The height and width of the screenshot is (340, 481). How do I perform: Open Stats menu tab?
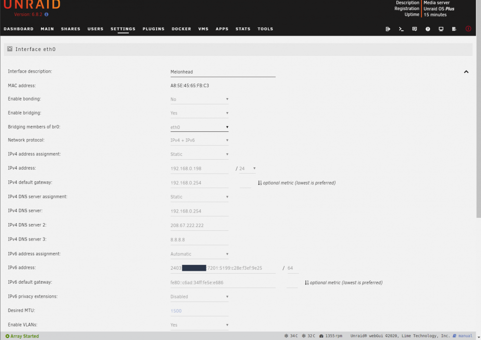click(243, 29)
